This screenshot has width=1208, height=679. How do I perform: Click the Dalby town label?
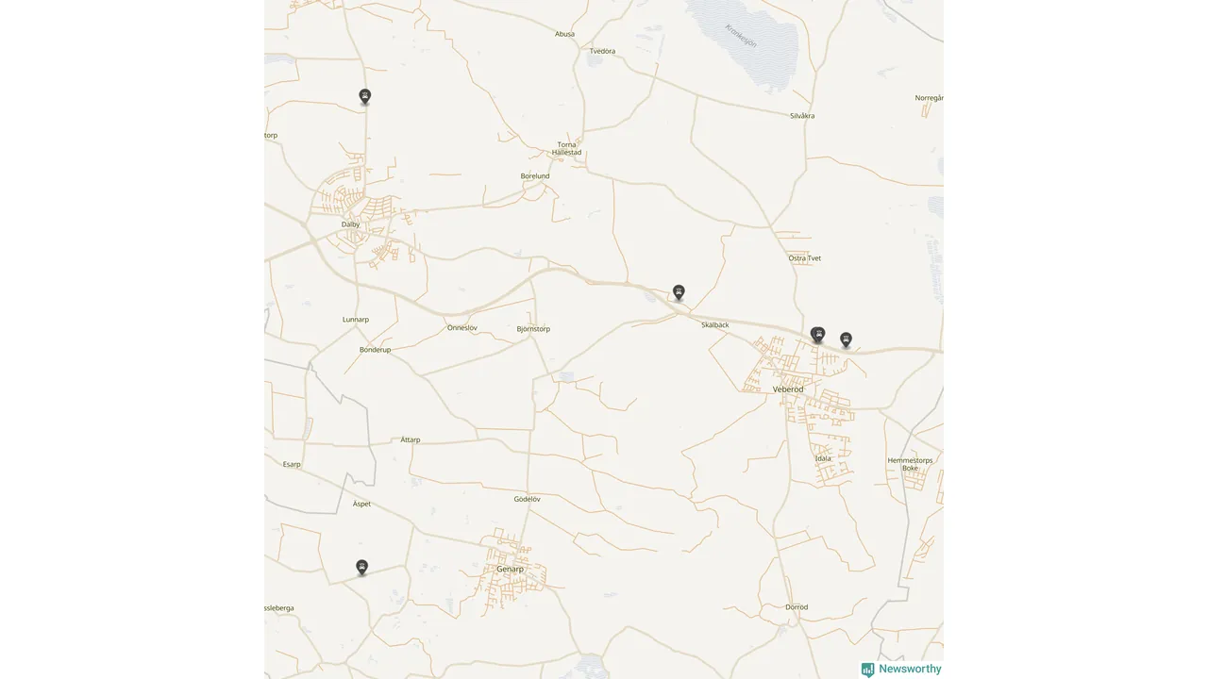351,224
